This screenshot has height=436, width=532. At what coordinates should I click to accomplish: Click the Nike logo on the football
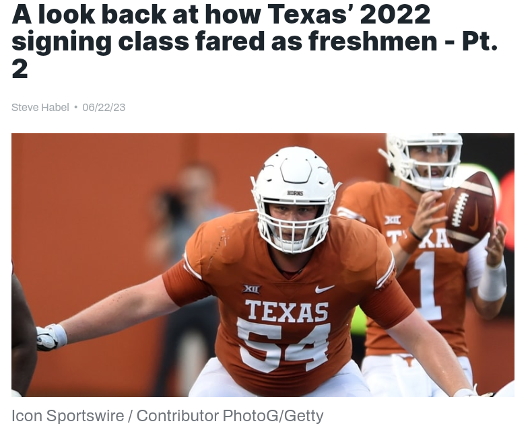[475, 215]
